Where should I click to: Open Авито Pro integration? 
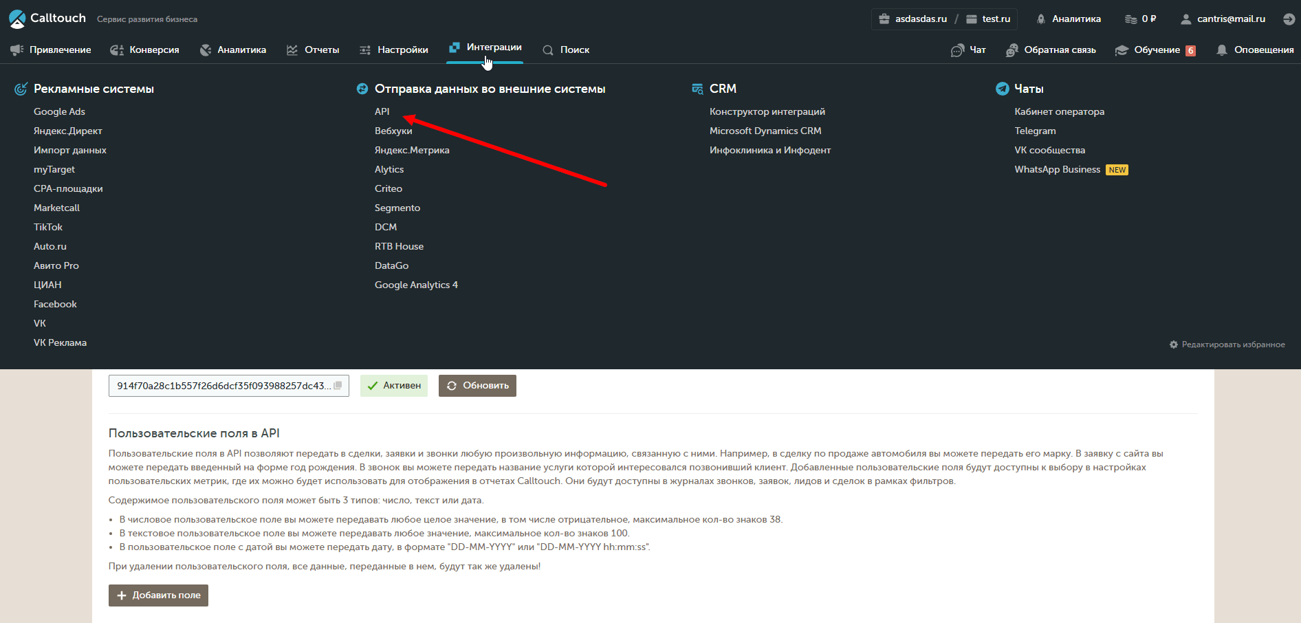(56, 265)
